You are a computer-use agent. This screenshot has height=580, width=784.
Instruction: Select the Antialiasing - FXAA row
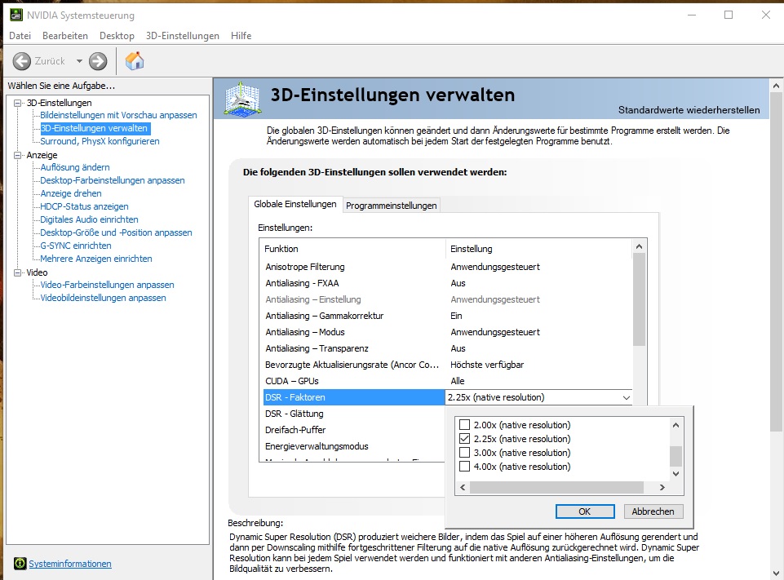448,284
